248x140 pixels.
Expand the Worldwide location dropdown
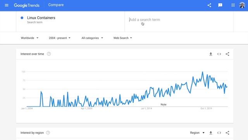29,38
